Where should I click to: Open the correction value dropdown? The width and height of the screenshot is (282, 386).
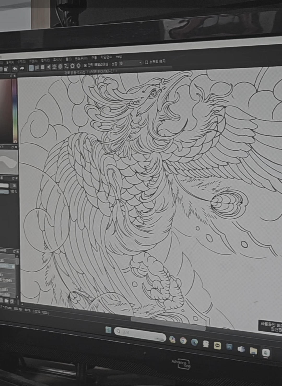[140, 62]
